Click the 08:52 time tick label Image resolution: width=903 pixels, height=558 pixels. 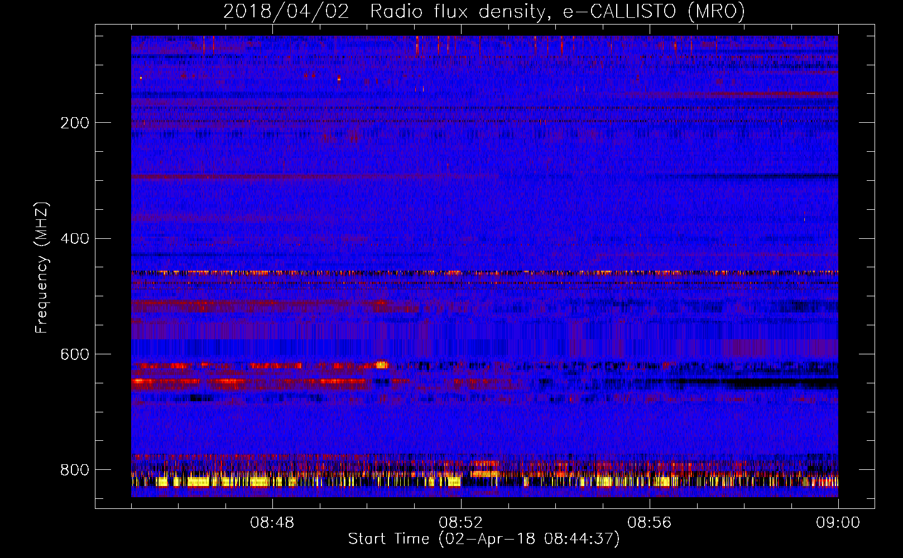[461, 523]
